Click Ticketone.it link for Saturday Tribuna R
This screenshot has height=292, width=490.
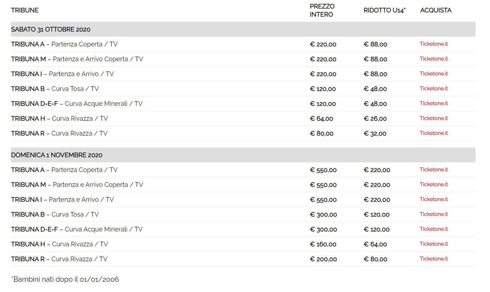tap(434, 133)
